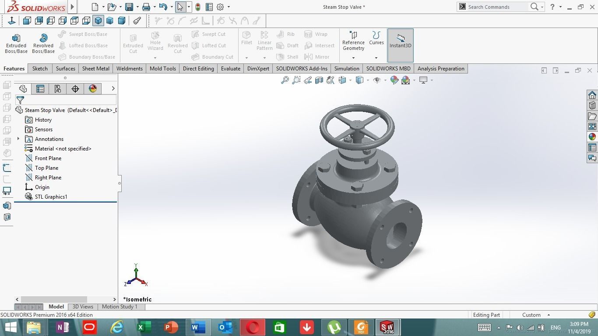Click the Section View icon
Viewport: 598px width, 336px height.
coord(319,80)
